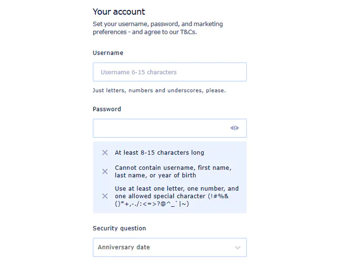
Task: Click the Use at least one letter rule text
Action: pos(176,188)
